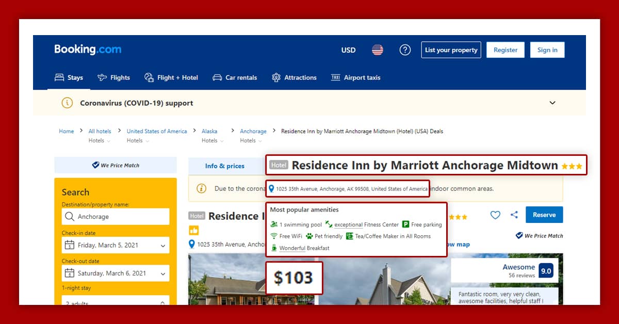Click the Fitness Center amenity icon
The width and height of the screenshot is (619, 324).
click(329, 224)
